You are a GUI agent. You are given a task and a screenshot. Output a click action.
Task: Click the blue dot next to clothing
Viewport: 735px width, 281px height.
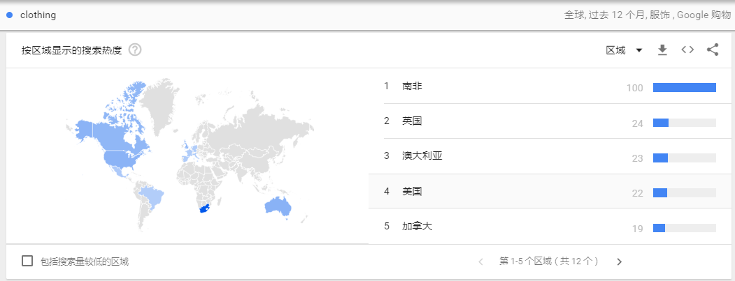[x=9, y=15]
